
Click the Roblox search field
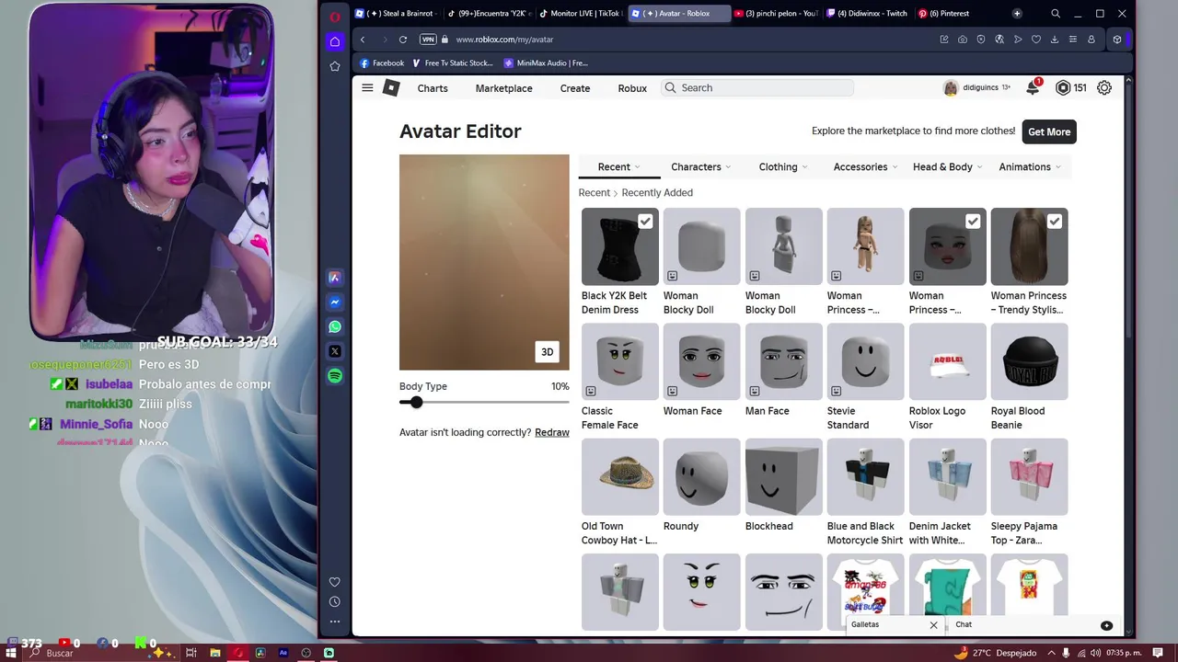coord(756,87)
